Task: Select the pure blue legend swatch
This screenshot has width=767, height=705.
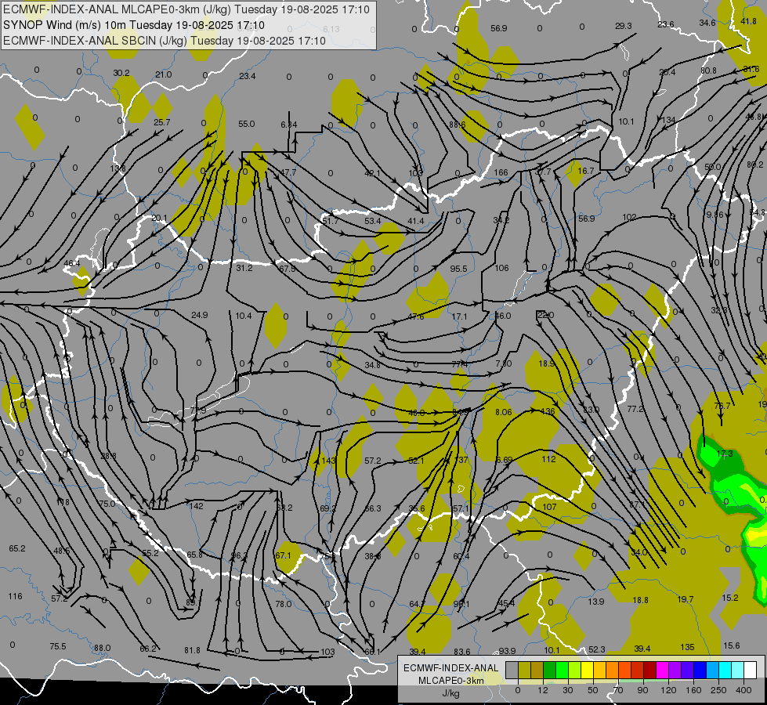Action: 700,670
